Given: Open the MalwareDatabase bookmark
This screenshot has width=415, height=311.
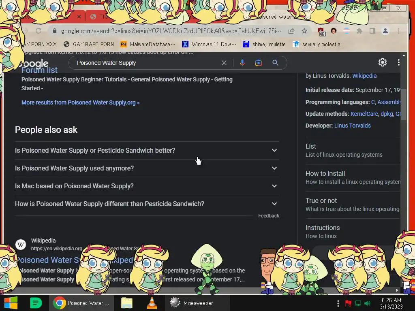Looking at the screenshot, I should coord(148,44).
